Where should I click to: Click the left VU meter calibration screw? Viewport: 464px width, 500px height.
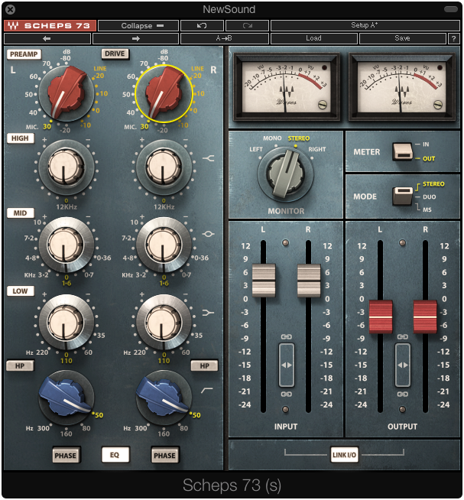coord(323,104)
